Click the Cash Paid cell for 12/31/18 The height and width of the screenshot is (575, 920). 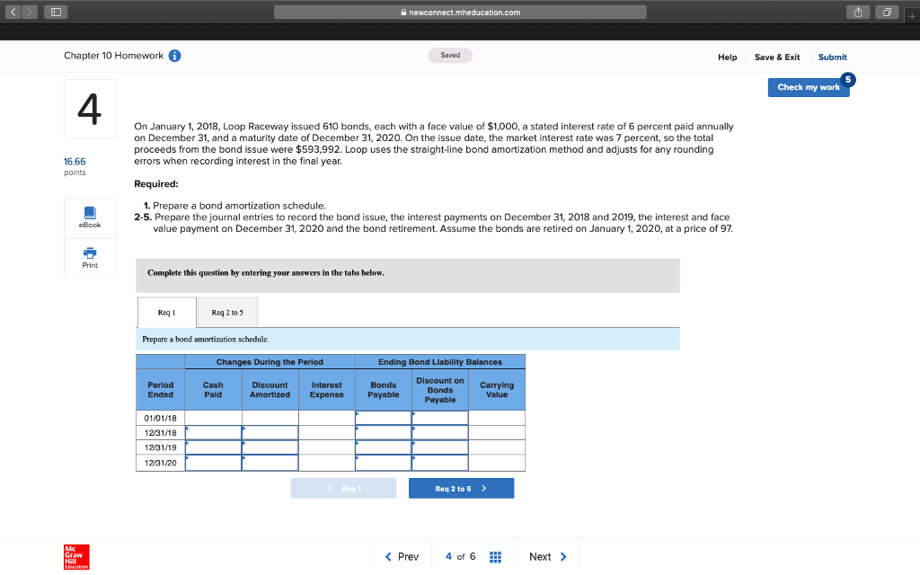213,431
